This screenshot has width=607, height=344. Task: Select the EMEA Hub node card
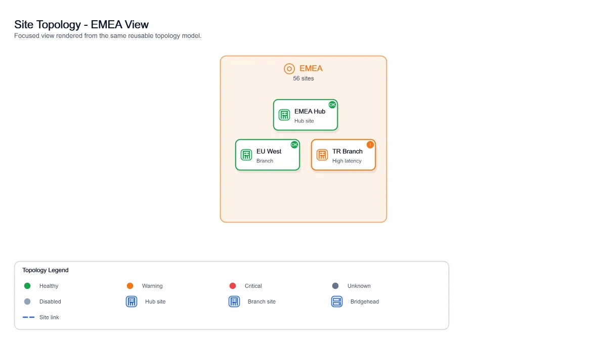click(306, 115)
